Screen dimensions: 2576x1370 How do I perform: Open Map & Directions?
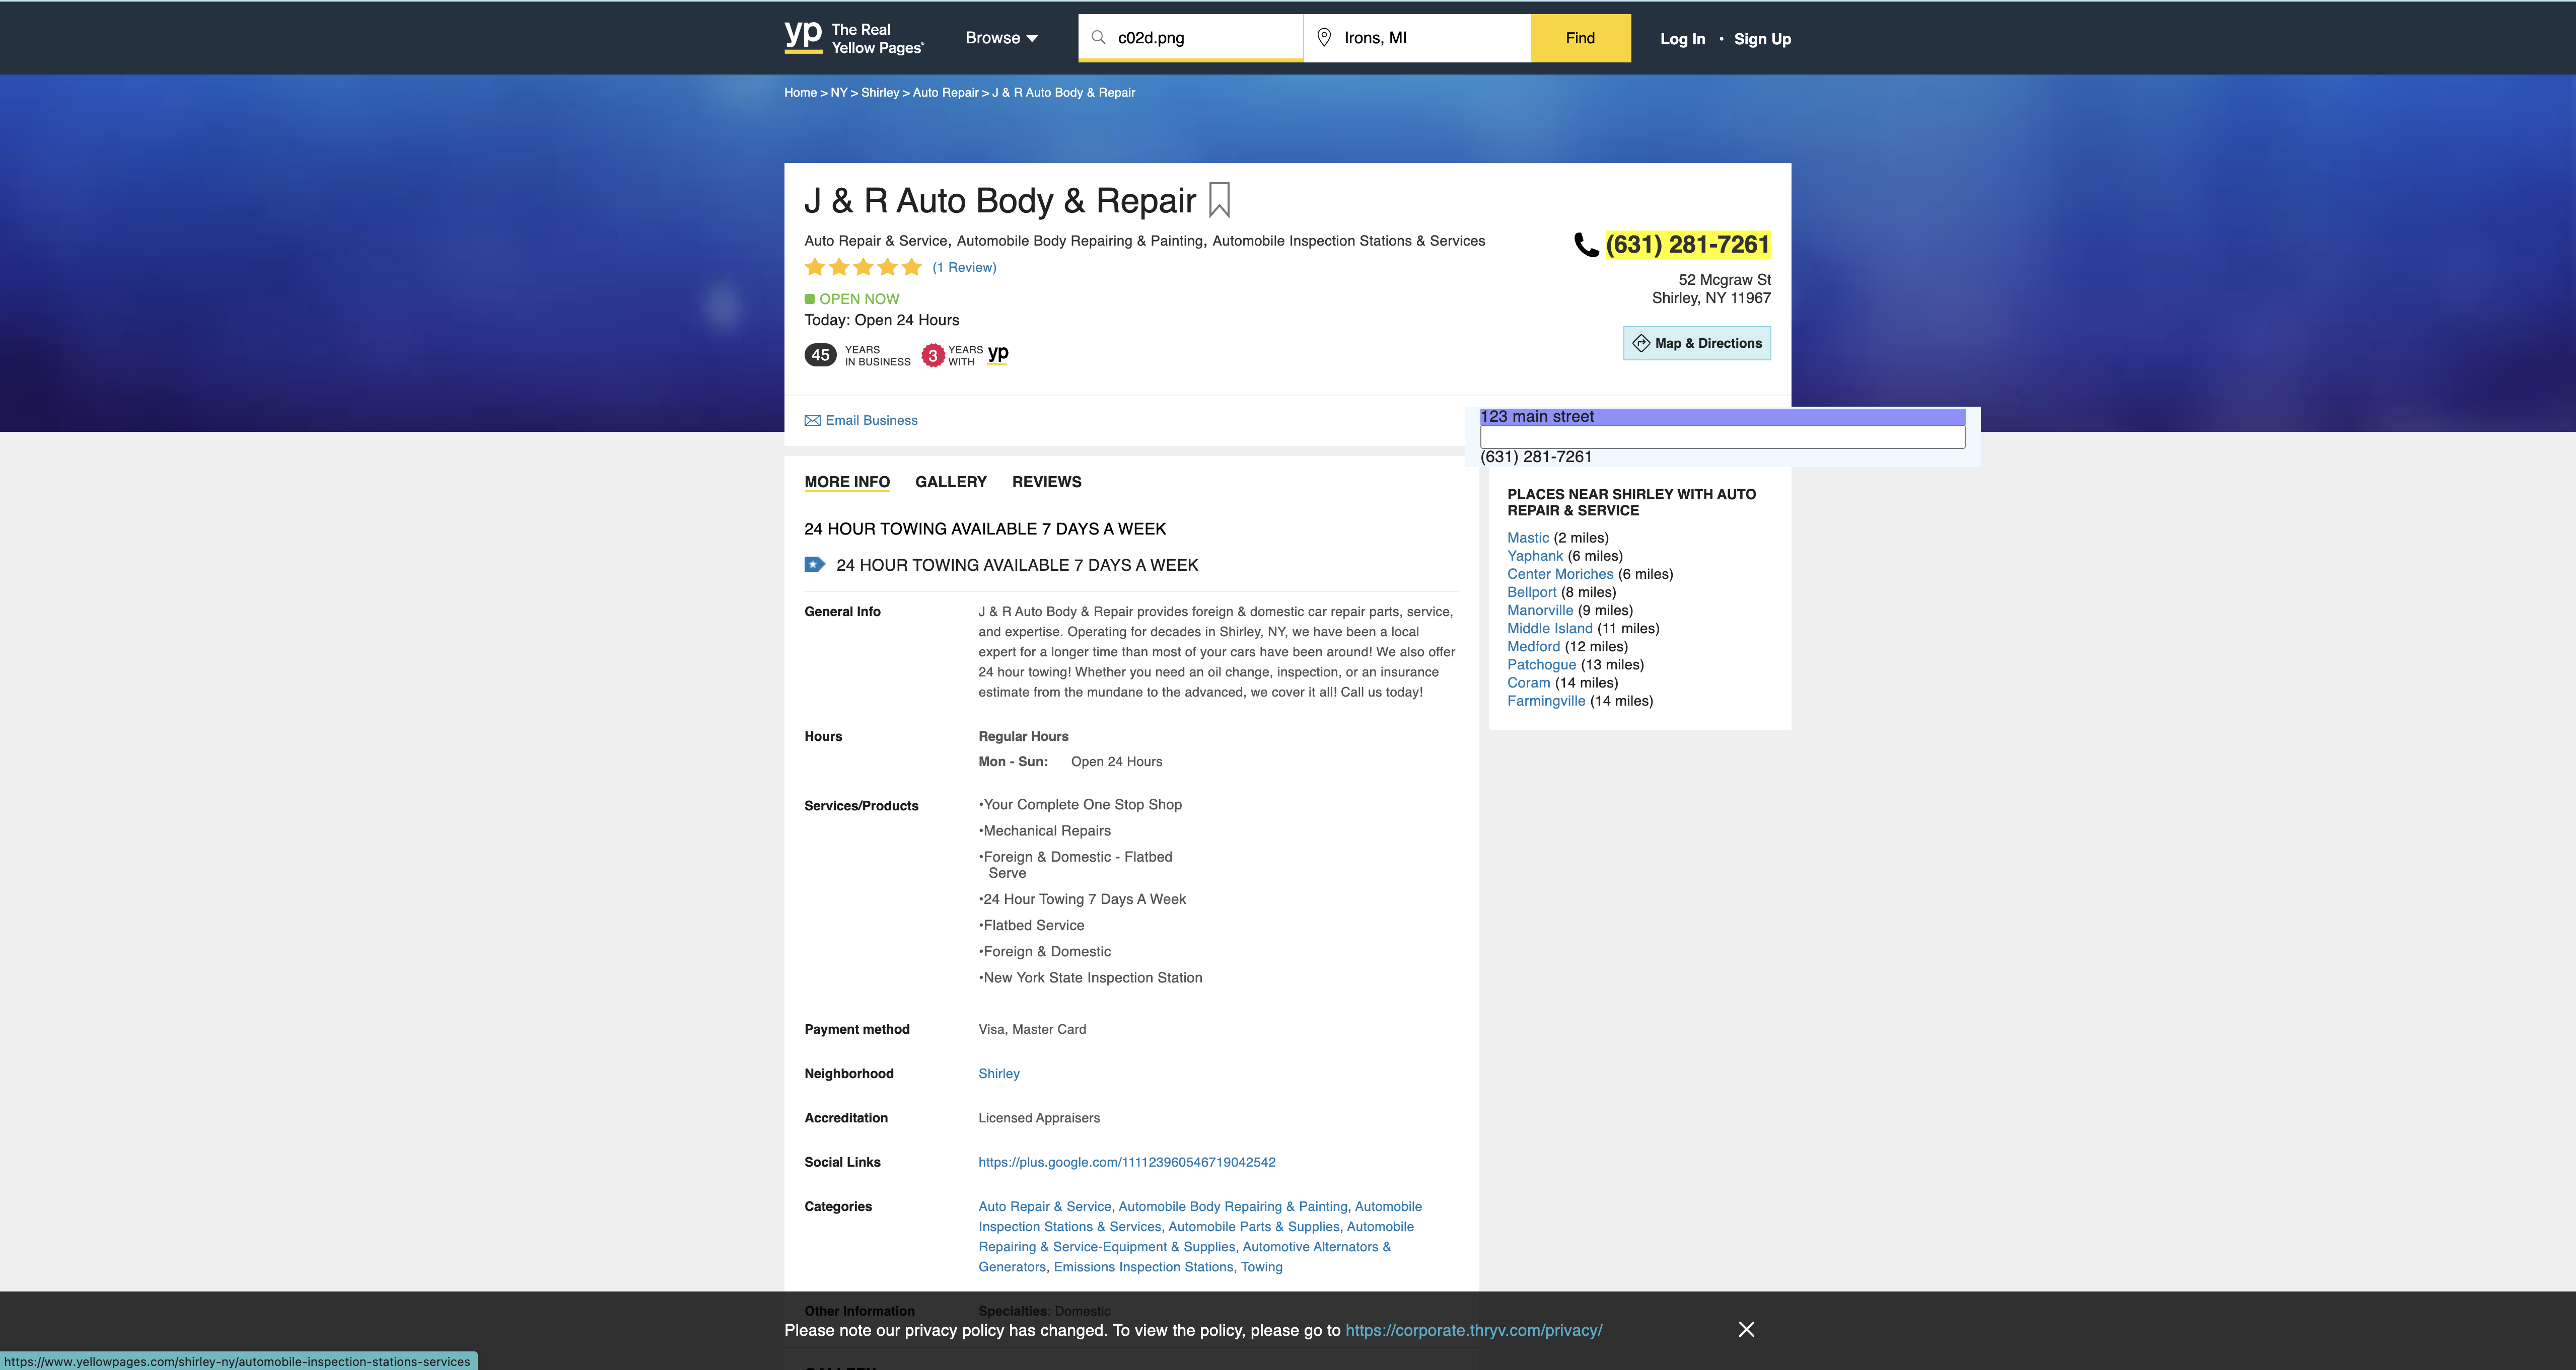pos(1696,344)
